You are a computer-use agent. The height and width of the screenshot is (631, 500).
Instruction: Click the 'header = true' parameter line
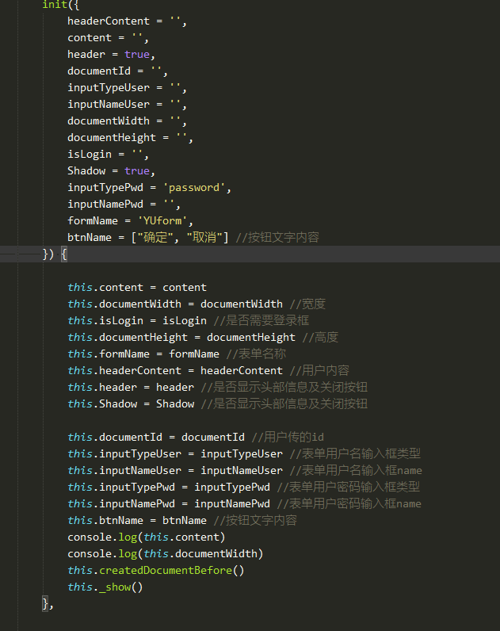coord(112,55)
